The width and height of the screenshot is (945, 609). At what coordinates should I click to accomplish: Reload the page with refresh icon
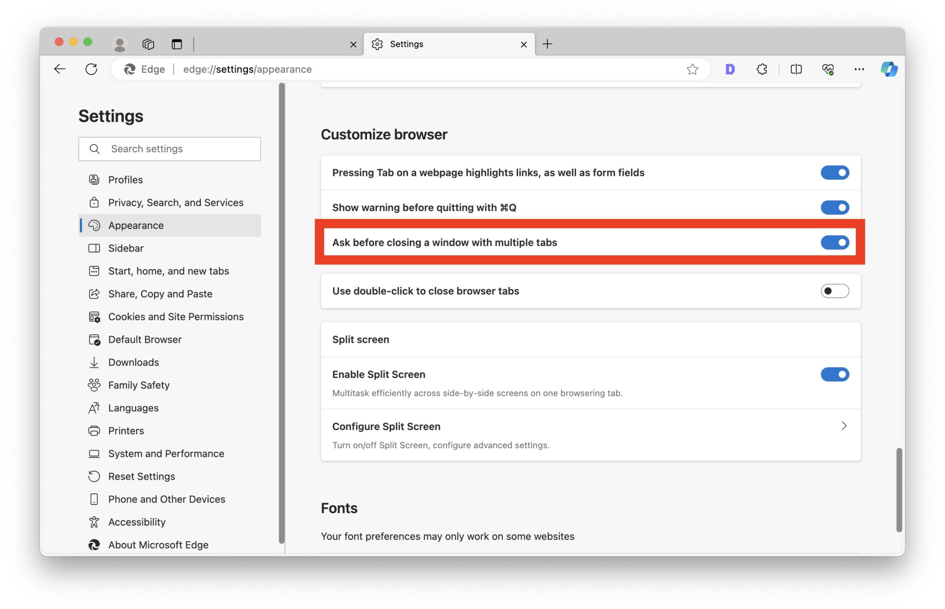91,69
